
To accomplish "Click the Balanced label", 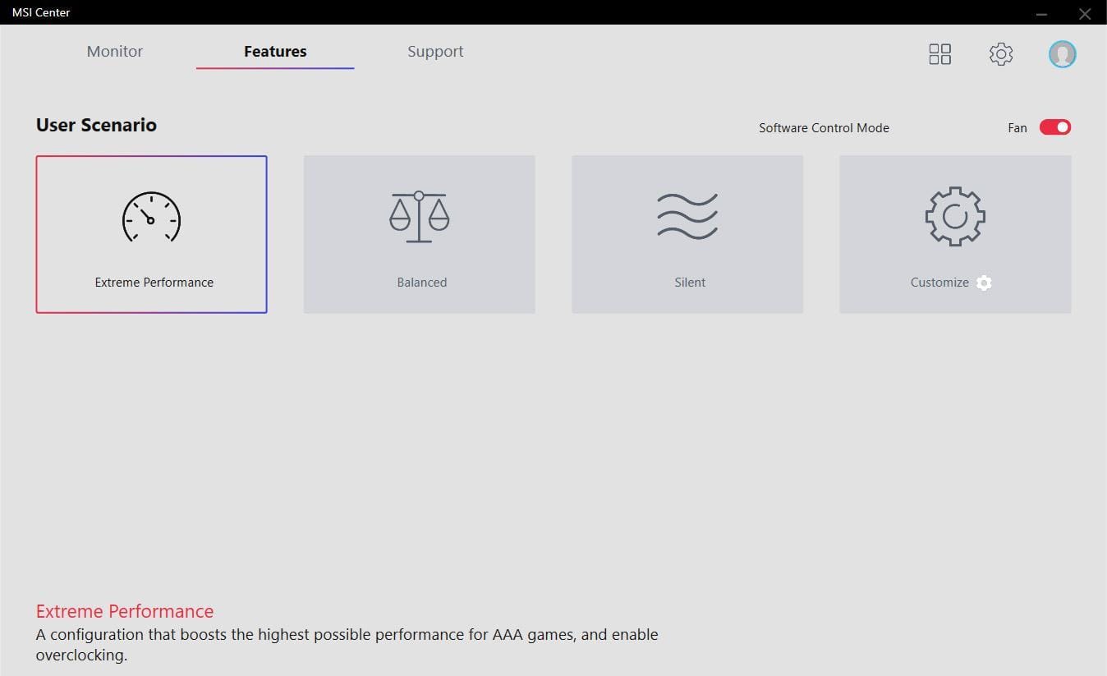I will 422,282.
